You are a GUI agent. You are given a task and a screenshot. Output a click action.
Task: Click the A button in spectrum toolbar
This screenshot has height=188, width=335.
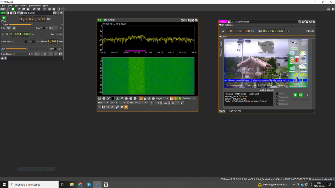pos(151,103)
